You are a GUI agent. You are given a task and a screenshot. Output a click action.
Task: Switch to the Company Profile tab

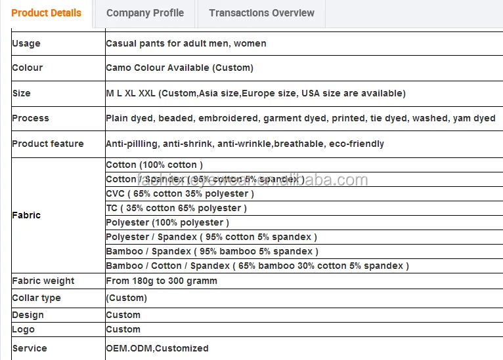click(x=145, y=13)
